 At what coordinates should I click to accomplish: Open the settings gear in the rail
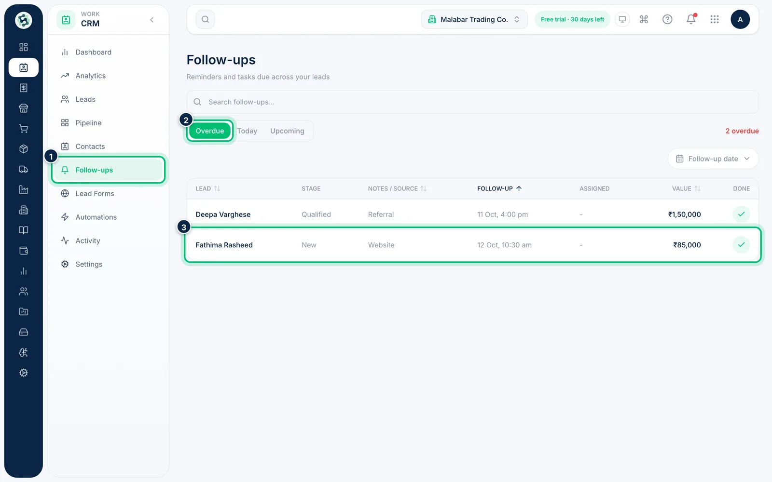[23, 373]
